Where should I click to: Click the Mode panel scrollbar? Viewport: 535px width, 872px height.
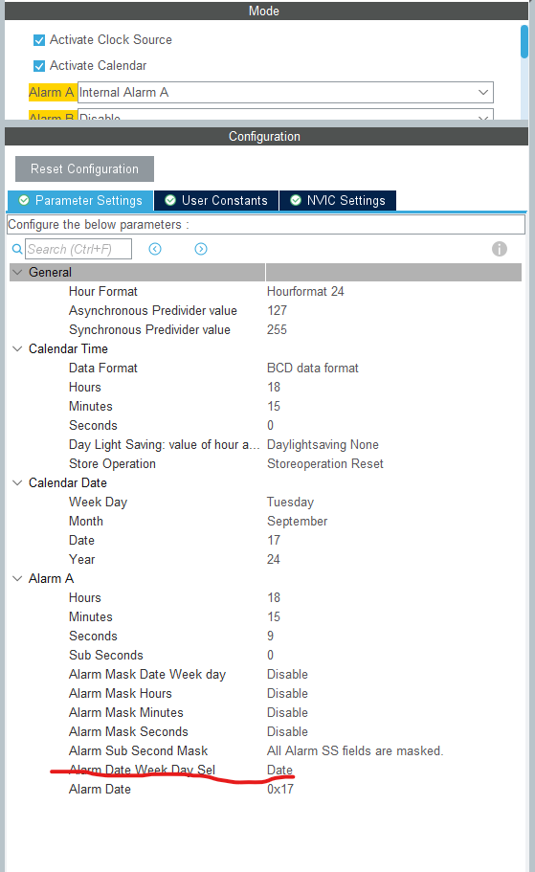524,42
